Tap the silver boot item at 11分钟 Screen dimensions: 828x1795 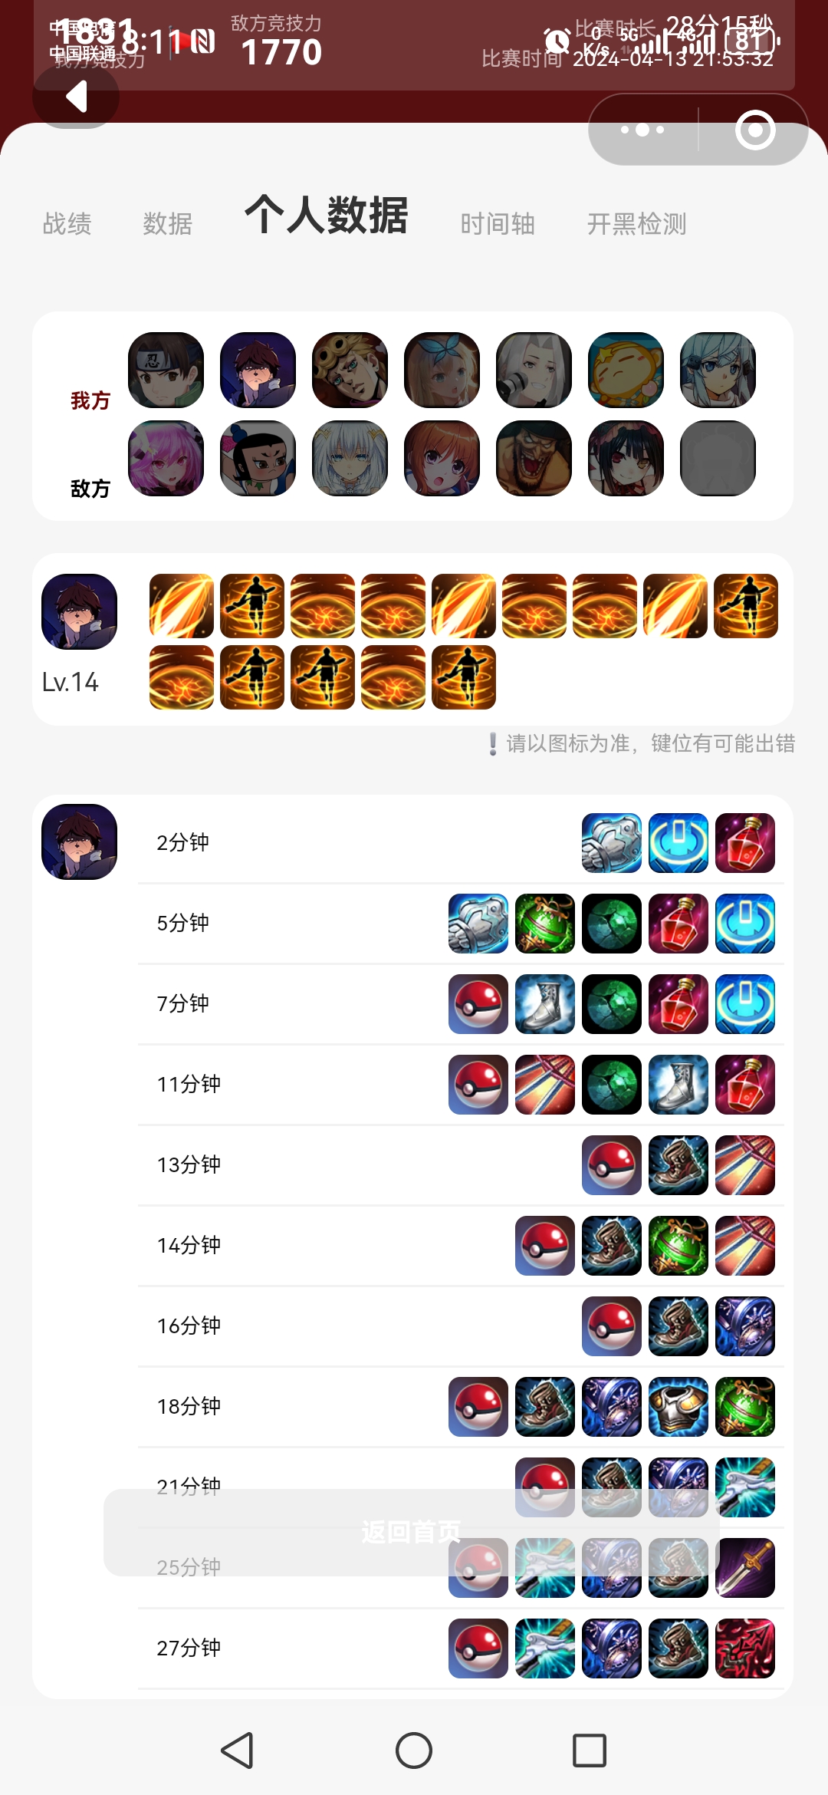[x=678, y=1085]
